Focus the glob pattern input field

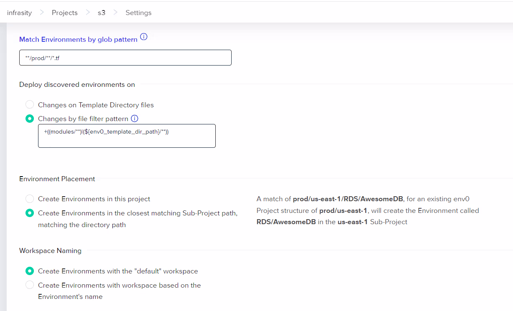[x=125, y=58]
